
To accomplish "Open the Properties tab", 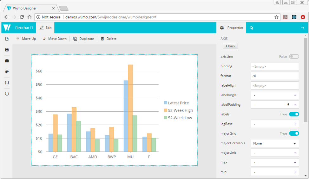I will click(x=232, y=28).
